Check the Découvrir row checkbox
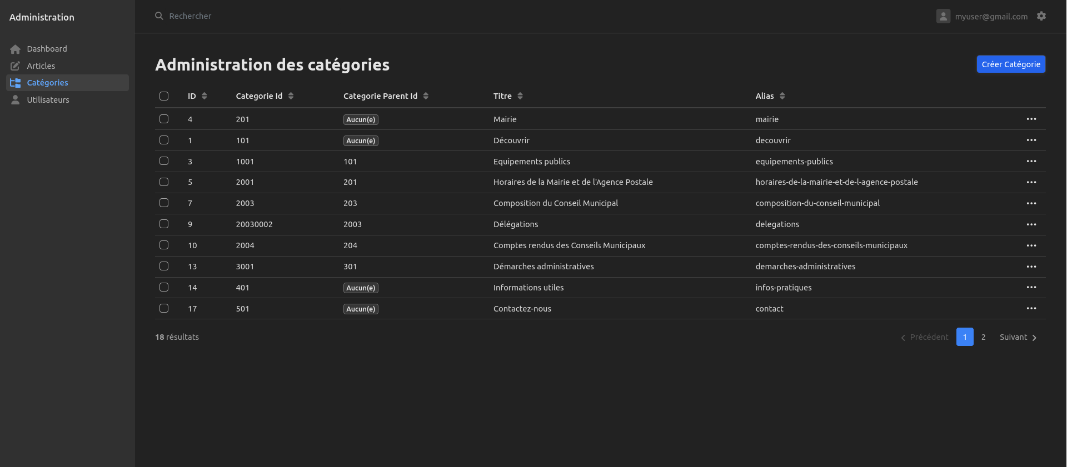Screen dimensions: 1067x467 pos(164,140)
